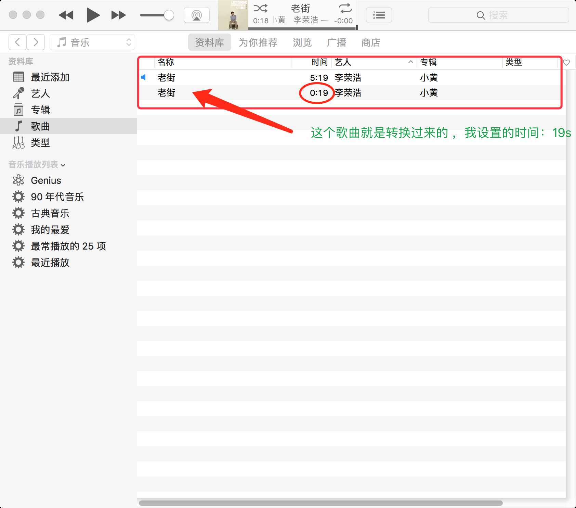Open the 古典音乐 smart playlist
Image resolution: width=576 pixels, height=508 pixels.
(68, 213)
